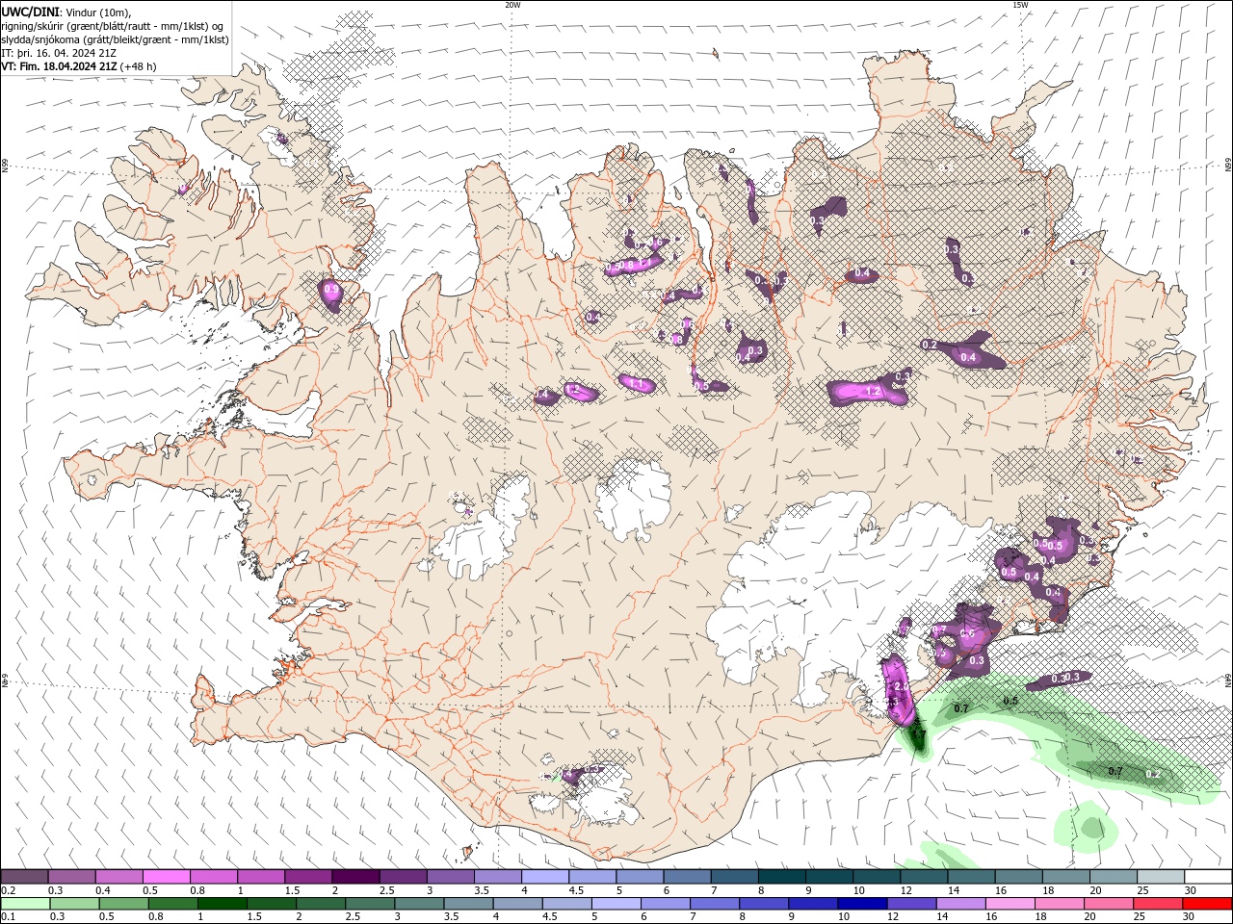Select the 18 grey-teal swatch in snow scale

(1065, 876)
